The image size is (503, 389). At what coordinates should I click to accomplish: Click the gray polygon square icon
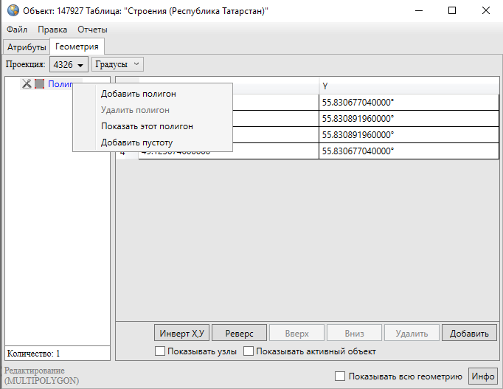click(39, 84)
